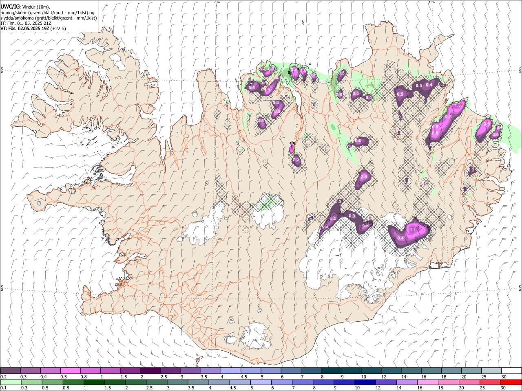
Task: Select the rain legend swatch starting at 7
Action: tap(303, 382)
